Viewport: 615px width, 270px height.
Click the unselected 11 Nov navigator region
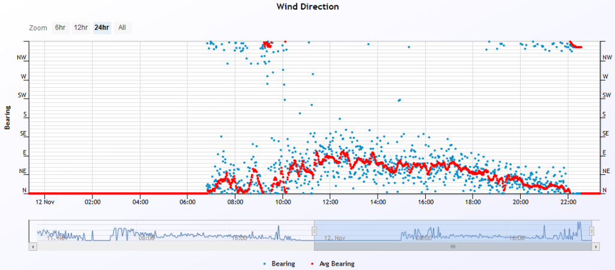tap(175, 231)
